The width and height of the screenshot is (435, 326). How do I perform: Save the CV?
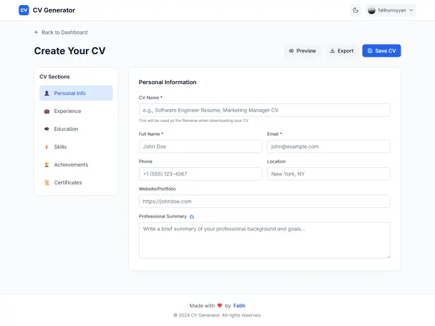click(x=382, y=51)
